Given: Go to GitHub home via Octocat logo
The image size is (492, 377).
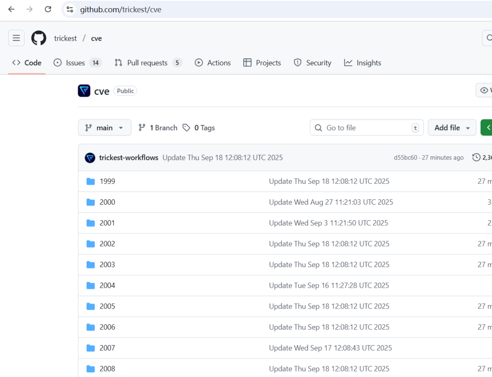Looking at the screenshot, I should 39,38.
